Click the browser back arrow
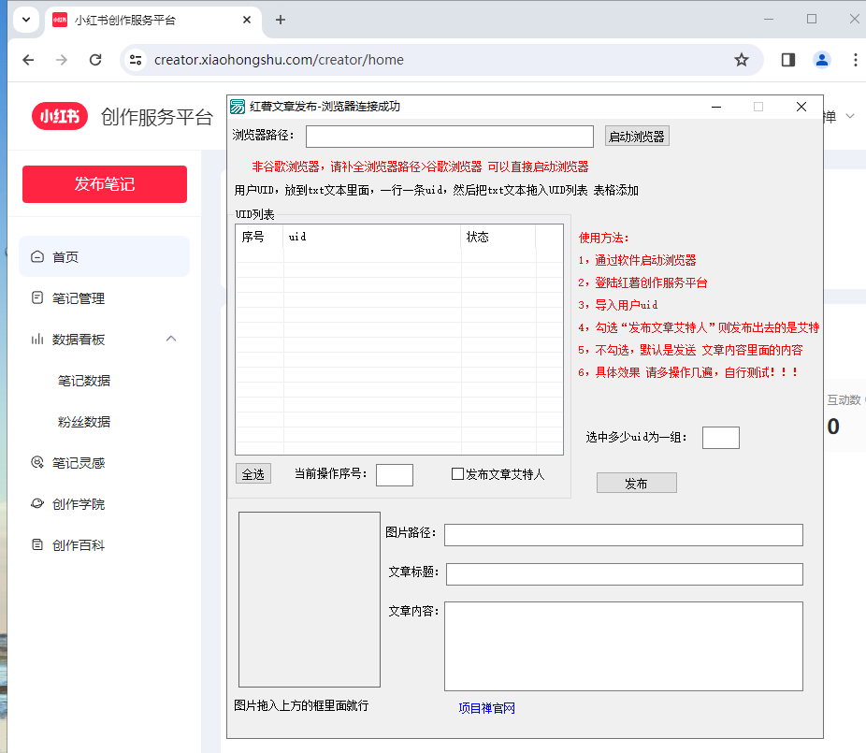This screenshot has width=866, height=753. [x=28, y=60]
